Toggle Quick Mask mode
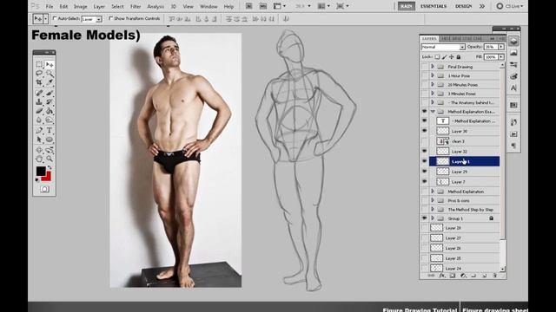This screenshot has width=556, height=312. pyautogui.click(x=44, y=189)
